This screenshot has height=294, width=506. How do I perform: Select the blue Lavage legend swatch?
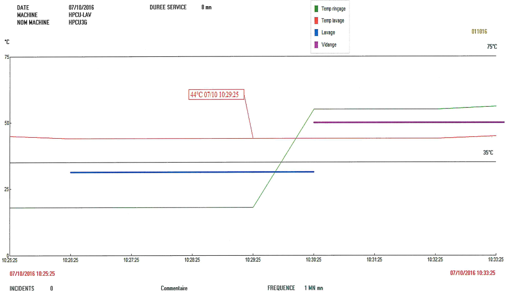pos(316,33)
